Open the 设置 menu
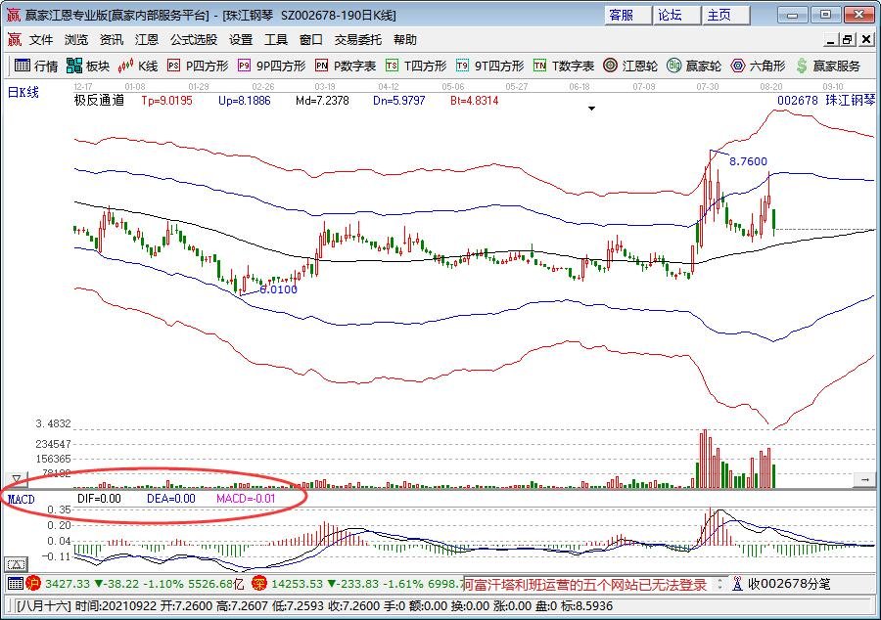Screen dimensions: 881x620 tap(241, 40)
